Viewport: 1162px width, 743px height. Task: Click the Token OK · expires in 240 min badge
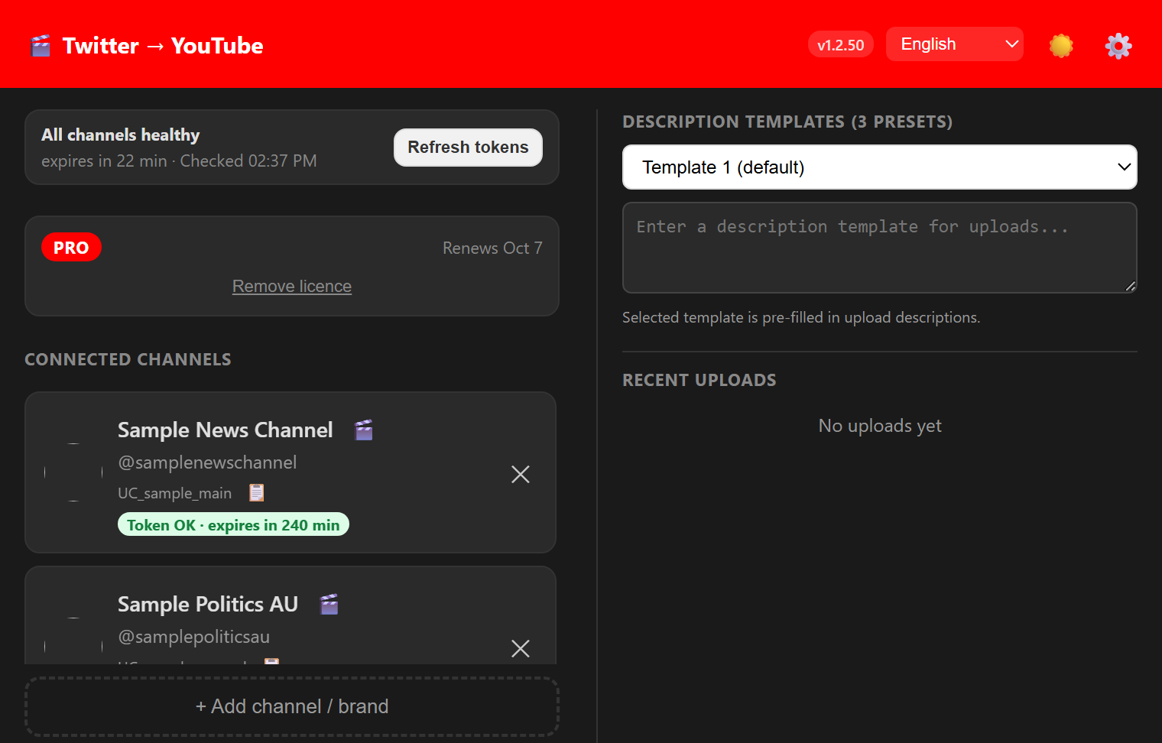coord(233,525)
